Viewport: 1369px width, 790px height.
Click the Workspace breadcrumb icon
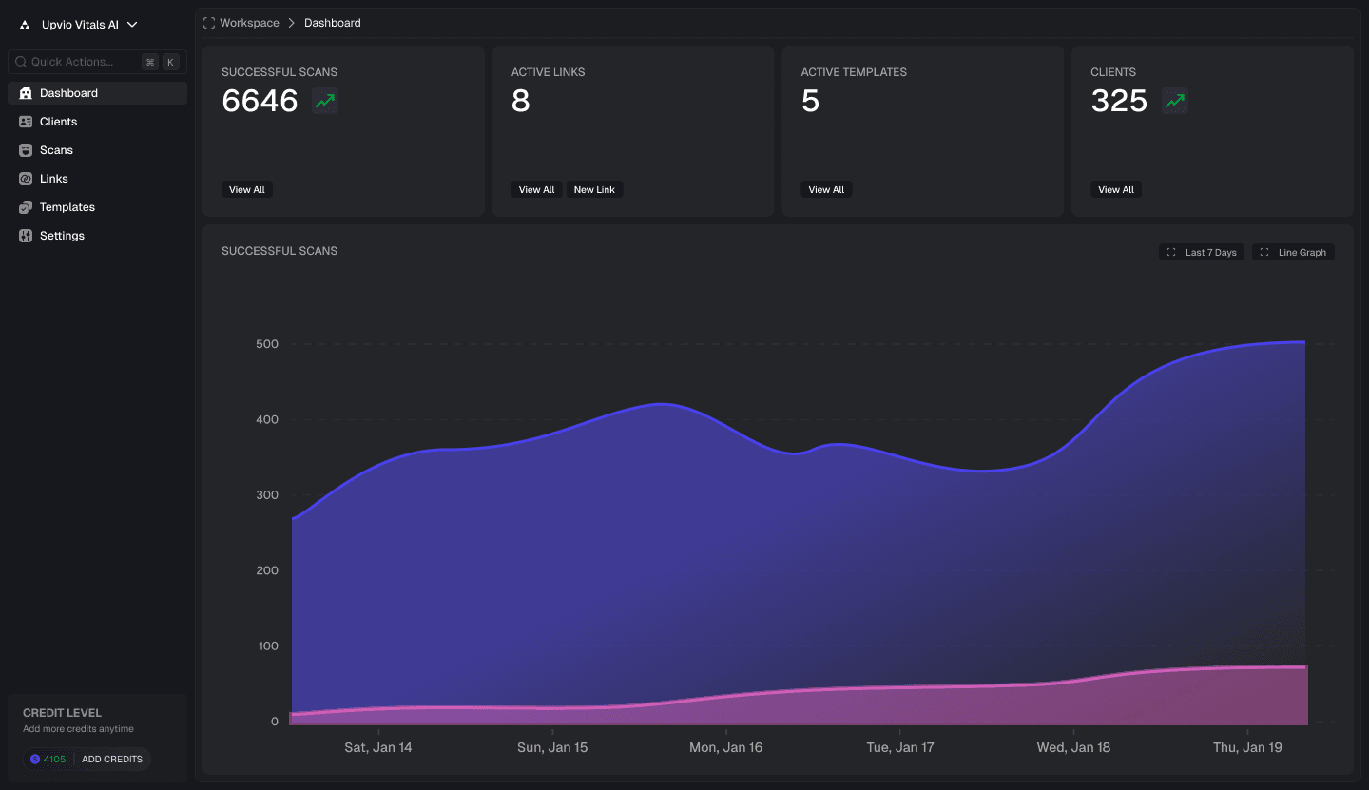pyautogui.click(x=209, y=23)
